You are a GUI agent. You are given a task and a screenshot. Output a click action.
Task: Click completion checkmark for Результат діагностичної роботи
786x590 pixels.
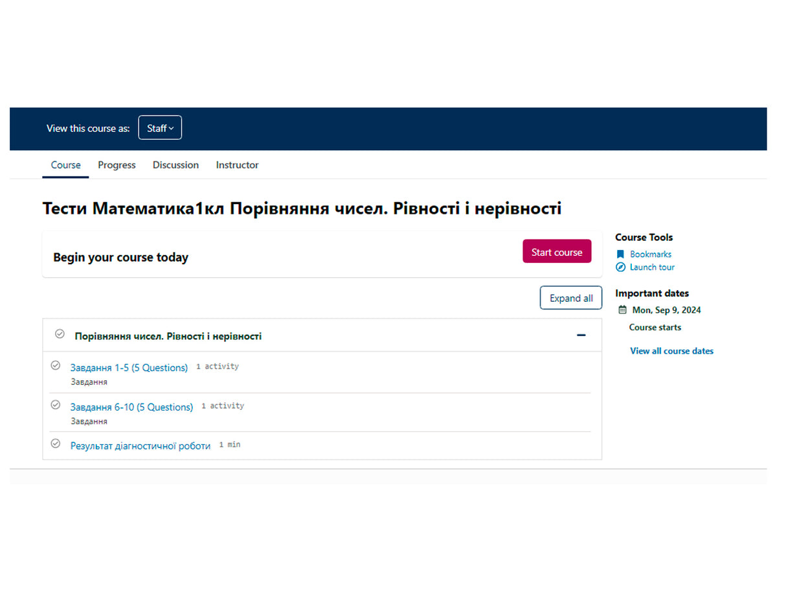coord(56,444)
